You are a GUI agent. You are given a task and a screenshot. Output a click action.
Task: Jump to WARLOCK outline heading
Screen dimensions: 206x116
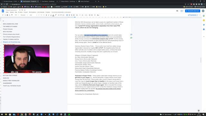(6, 78)
